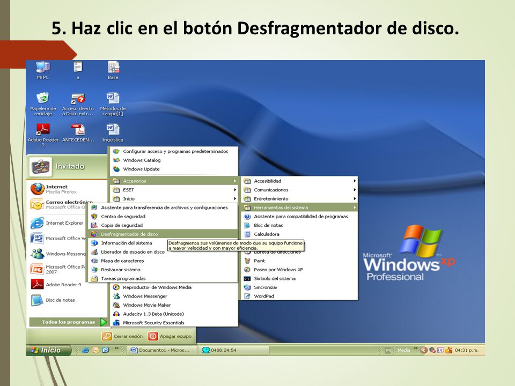Switch to Documento1 - Micros... taskbar window
The image size is (515, 386).
coord(163,350)
